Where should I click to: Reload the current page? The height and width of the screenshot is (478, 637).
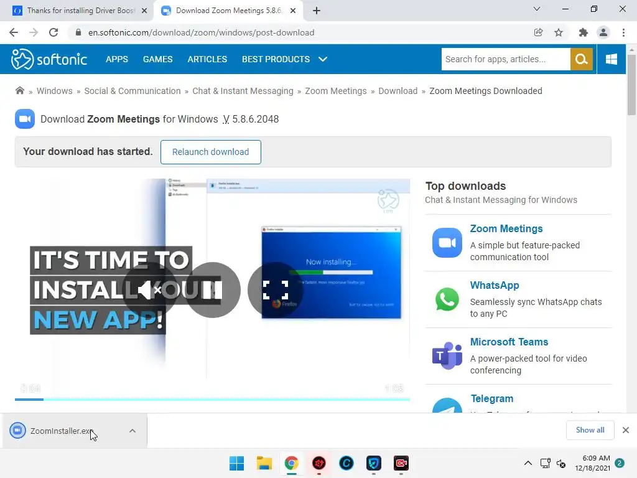coord(53,32)
